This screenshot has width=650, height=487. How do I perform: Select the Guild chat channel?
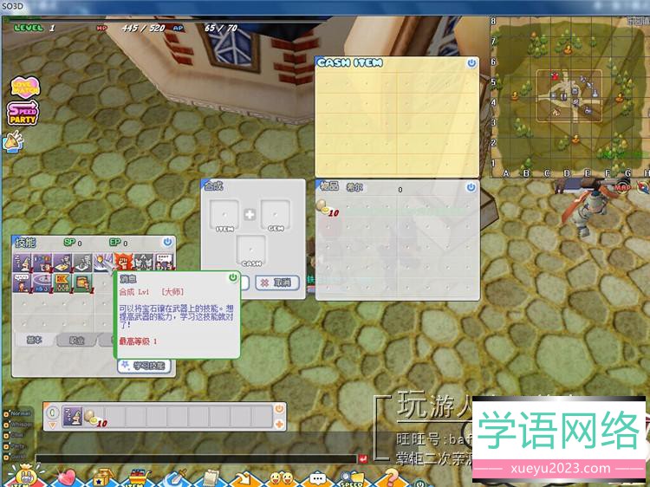pos(17,456)
